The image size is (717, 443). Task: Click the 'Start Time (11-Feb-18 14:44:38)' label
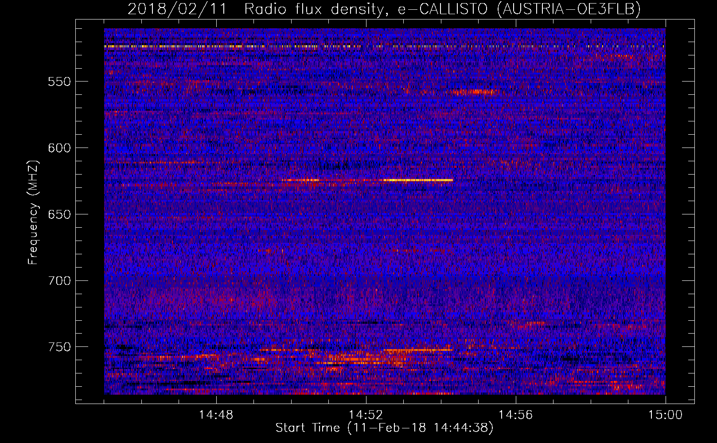(x=384, y=428)
